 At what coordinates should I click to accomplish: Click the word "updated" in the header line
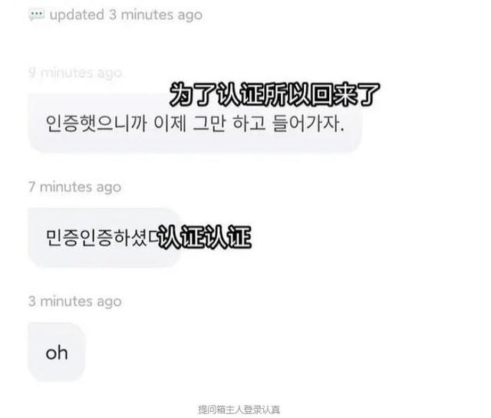[x=77, y=15]
